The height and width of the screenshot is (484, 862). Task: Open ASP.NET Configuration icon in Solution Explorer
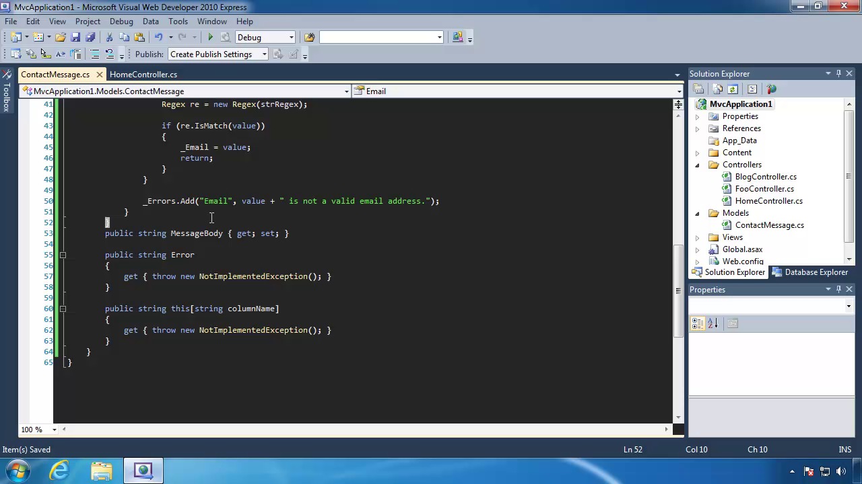click(x=771, y=89)
